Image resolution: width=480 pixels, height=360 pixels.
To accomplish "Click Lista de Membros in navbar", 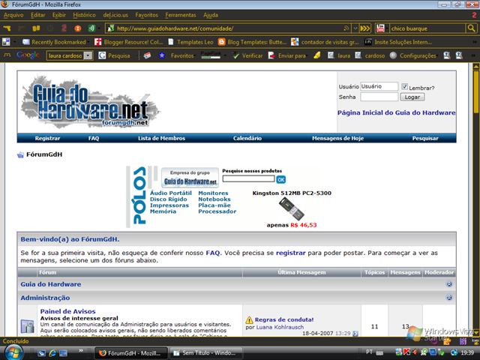I will (162, 138).
